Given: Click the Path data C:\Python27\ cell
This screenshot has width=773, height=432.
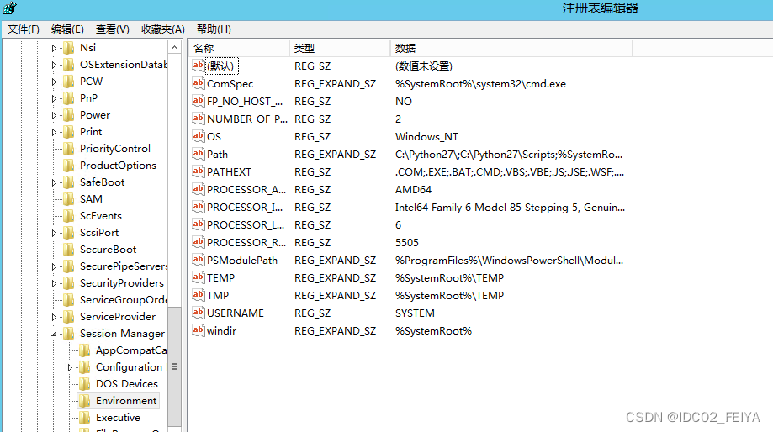Looking at the screenshot, I should click(x=508, y=154).
